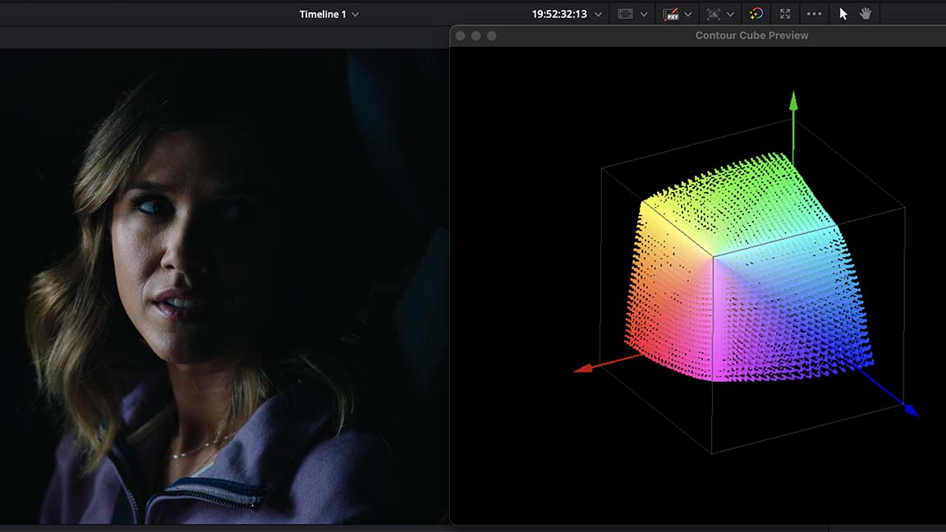Open the safe area overlay dropdown arrow
This screenshot has height=532, width=946.
click(644, 15)
